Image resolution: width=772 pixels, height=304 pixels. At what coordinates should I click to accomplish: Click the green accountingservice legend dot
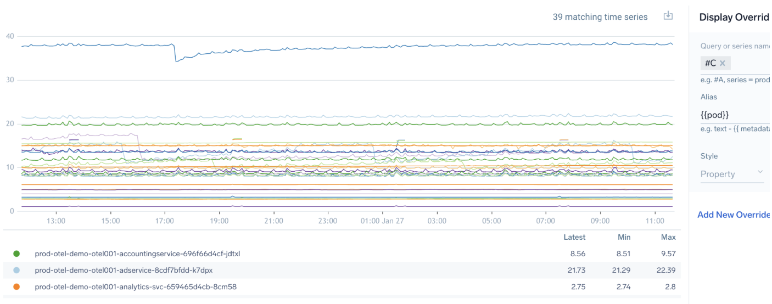coord(16,254)
